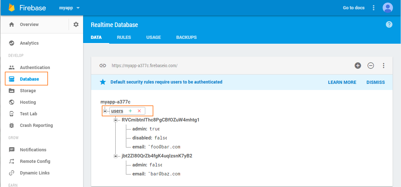Open Remote Config section

pyautogui.click(x=35, y=161)
